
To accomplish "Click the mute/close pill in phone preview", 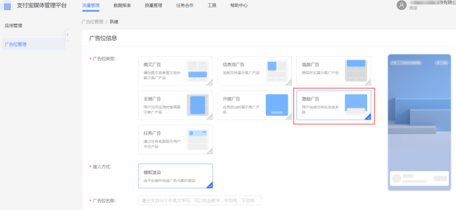I will 441,63.
